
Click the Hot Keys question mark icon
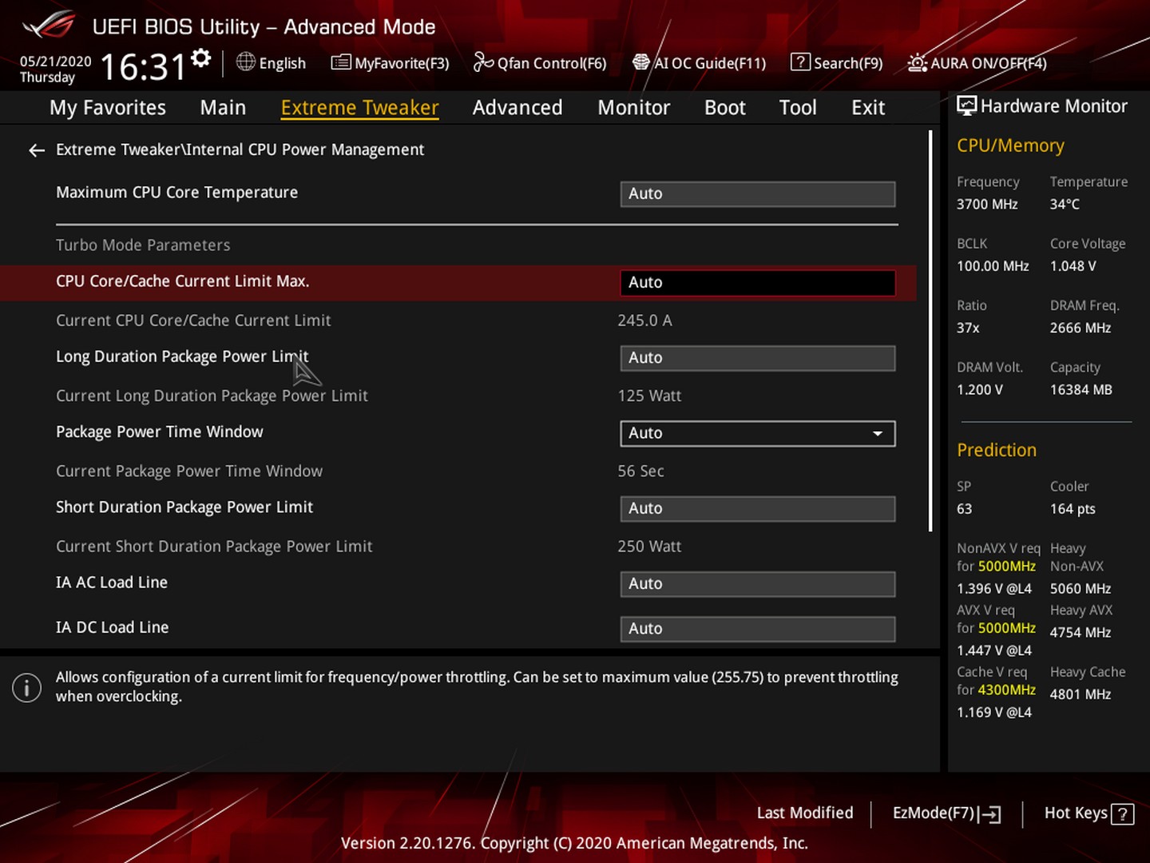1122,814
